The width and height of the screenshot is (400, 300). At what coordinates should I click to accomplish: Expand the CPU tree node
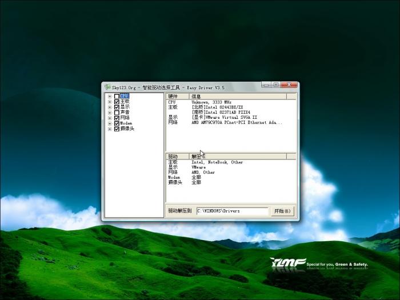[x=109, y=96]
